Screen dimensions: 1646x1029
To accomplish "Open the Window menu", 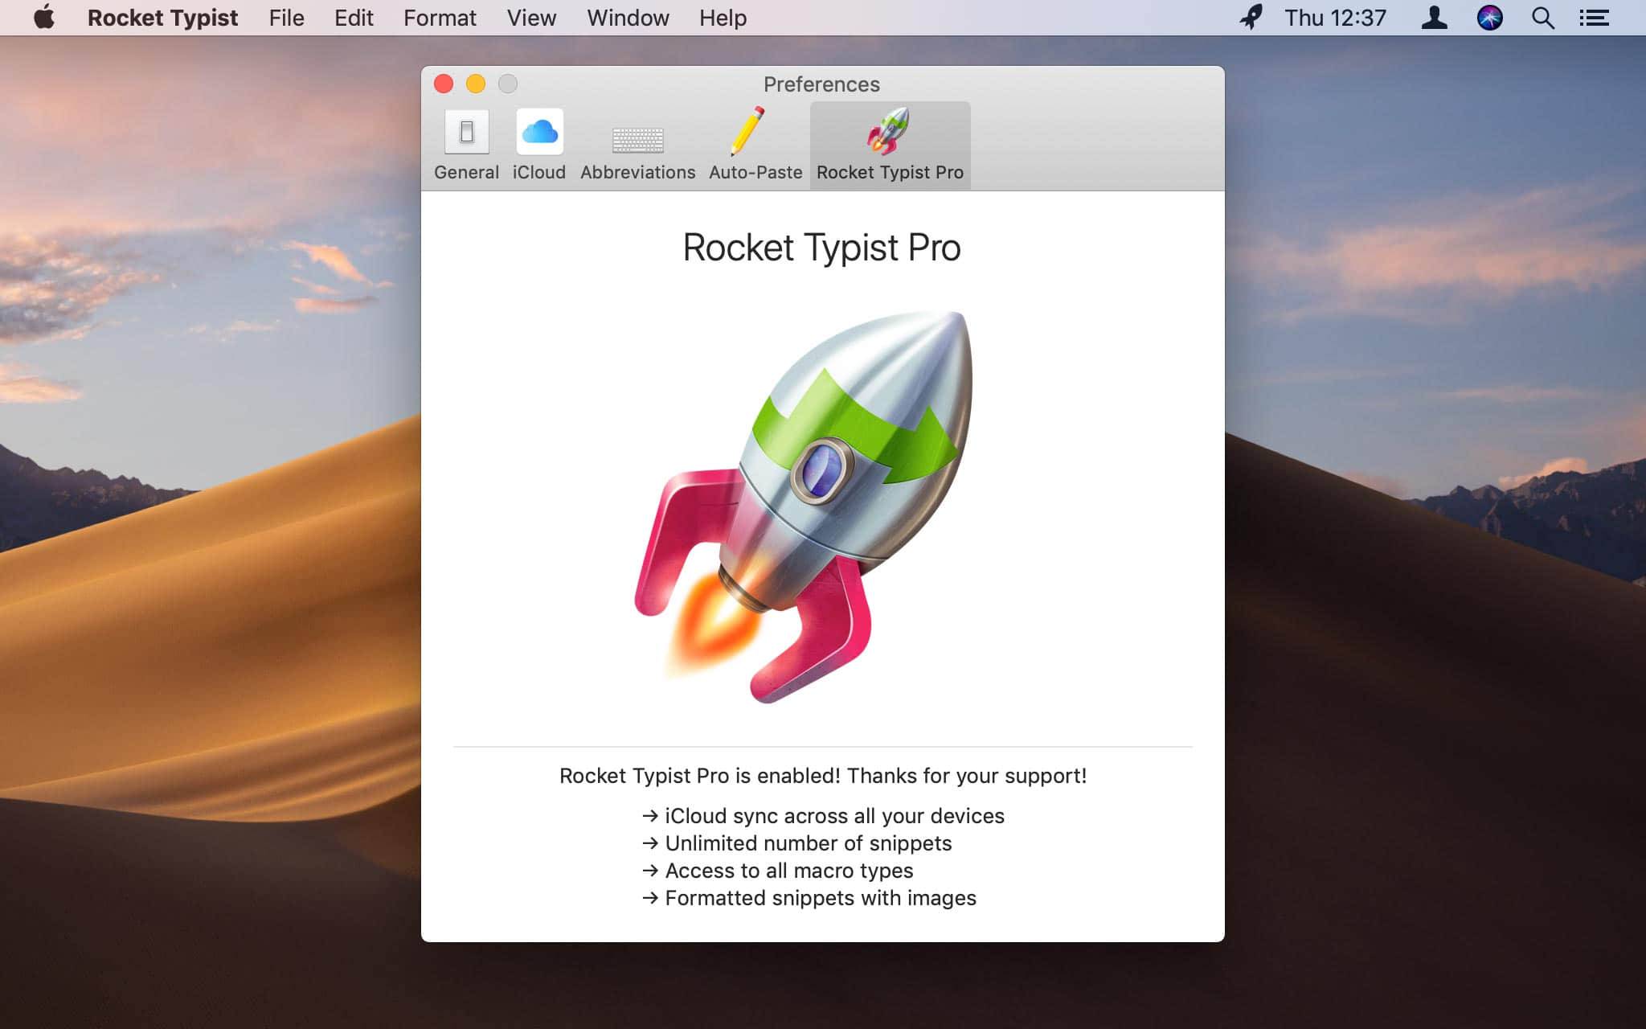I will [628, 18].
